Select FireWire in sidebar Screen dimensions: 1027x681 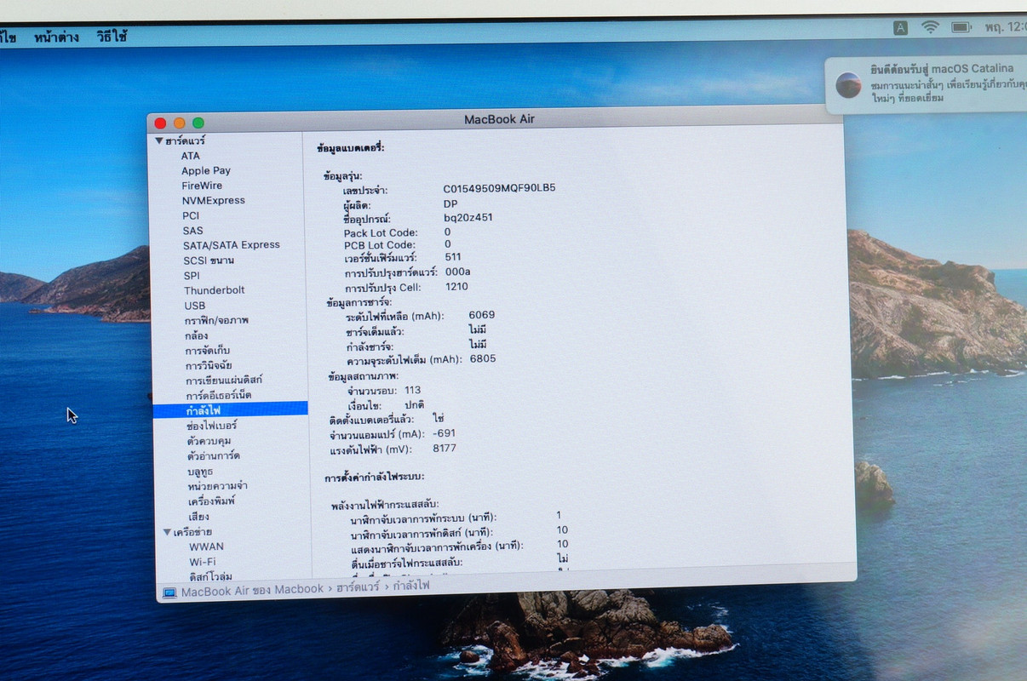tap(202, 186)
